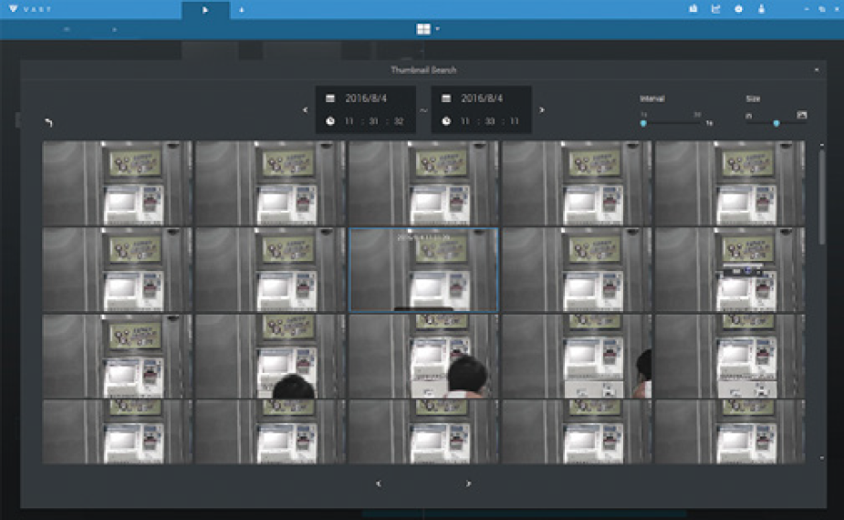Shift time range later with right arrow

click(x=542, y=110)
